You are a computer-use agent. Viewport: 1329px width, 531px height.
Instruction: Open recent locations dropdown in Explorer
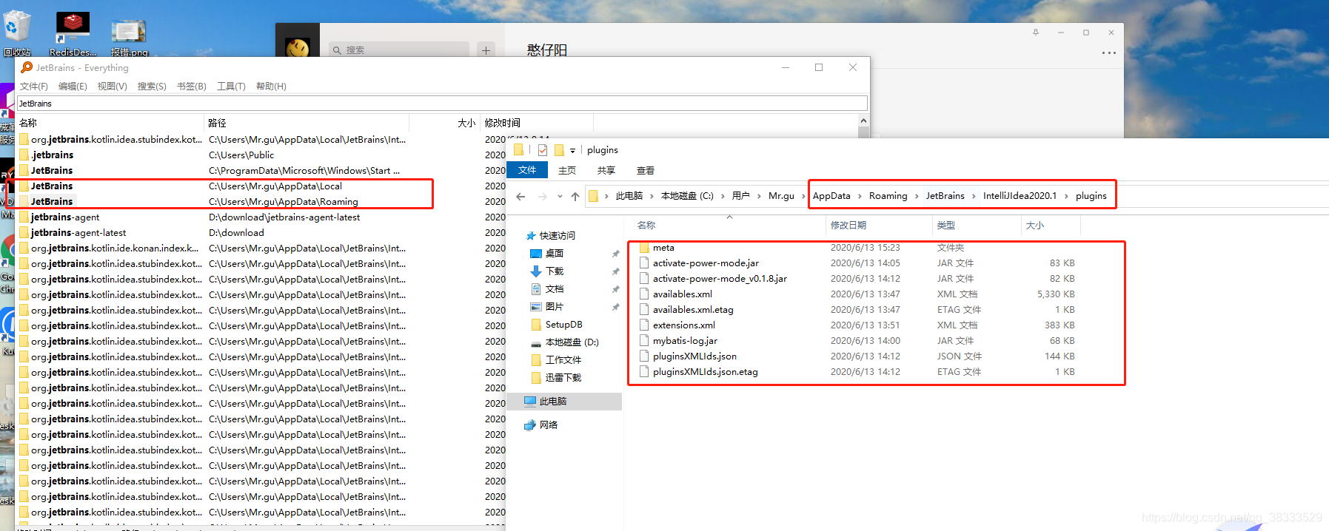560,197
